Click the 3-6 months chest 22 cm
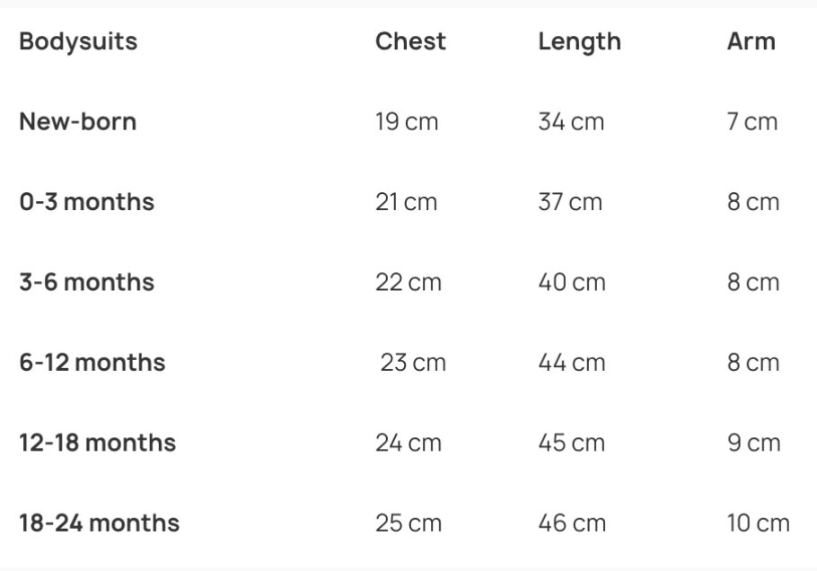Screen dimensions: 817x571 pos(408,283)
